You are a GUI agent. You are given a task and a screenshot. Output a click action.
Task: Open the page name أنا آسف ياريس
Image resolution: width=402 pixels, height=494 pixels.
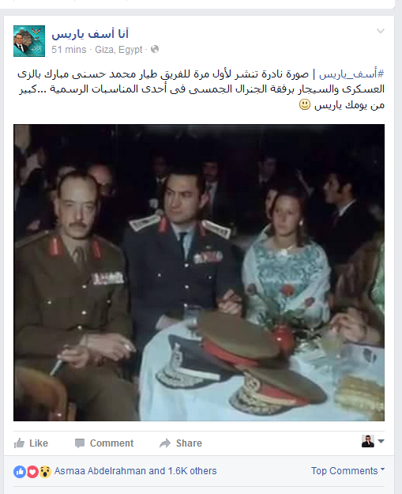pyautogui.click(x=90, y=34)
